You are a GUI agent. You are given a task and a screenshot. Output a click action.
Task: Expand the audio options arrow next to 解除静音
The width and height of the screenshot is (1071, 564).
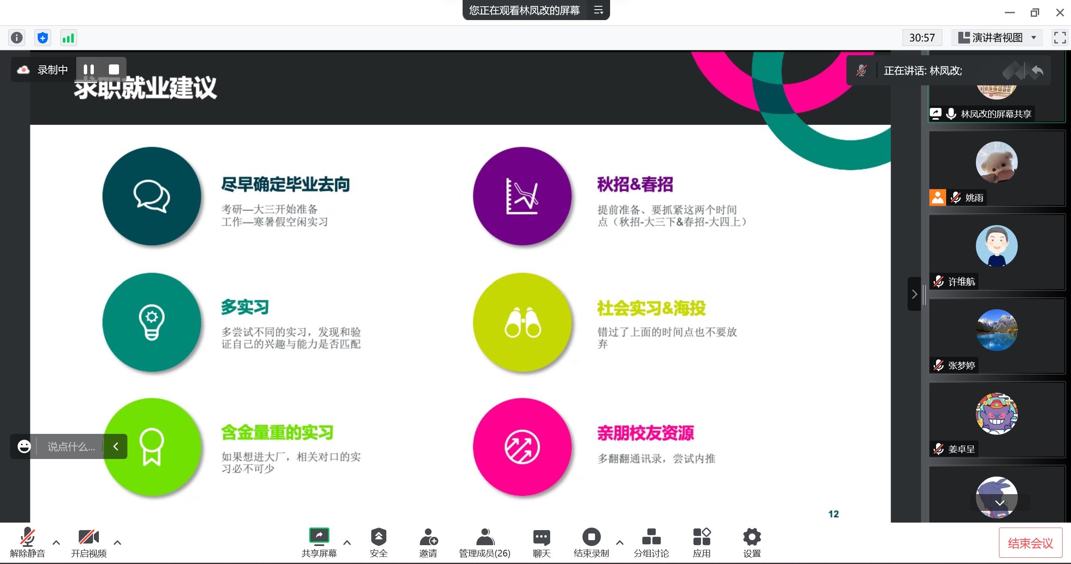(56, 543)
